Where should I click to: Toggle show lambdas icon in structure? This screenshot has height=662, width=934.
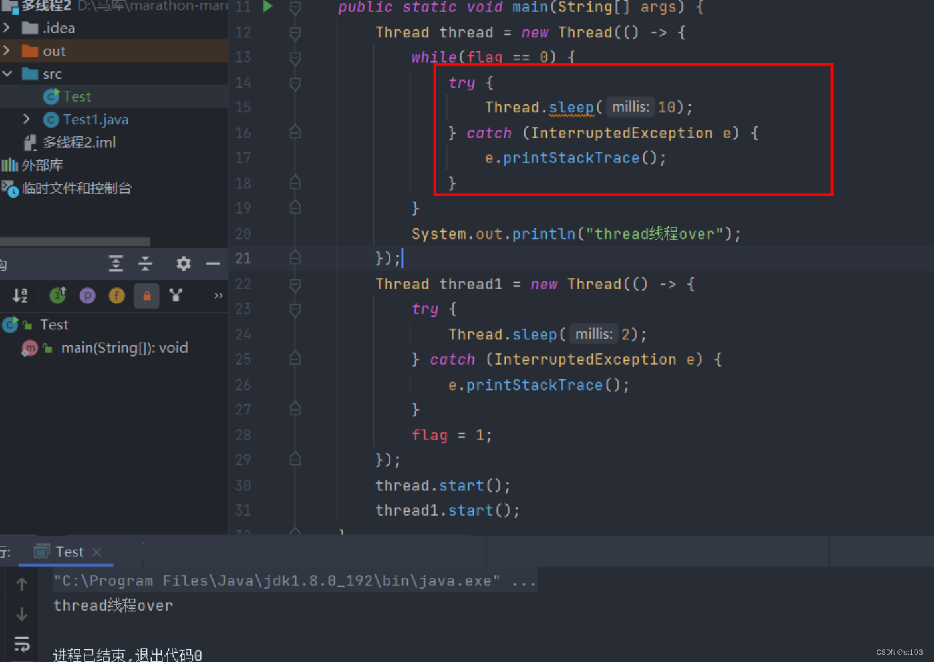click(x=176, y=295)
